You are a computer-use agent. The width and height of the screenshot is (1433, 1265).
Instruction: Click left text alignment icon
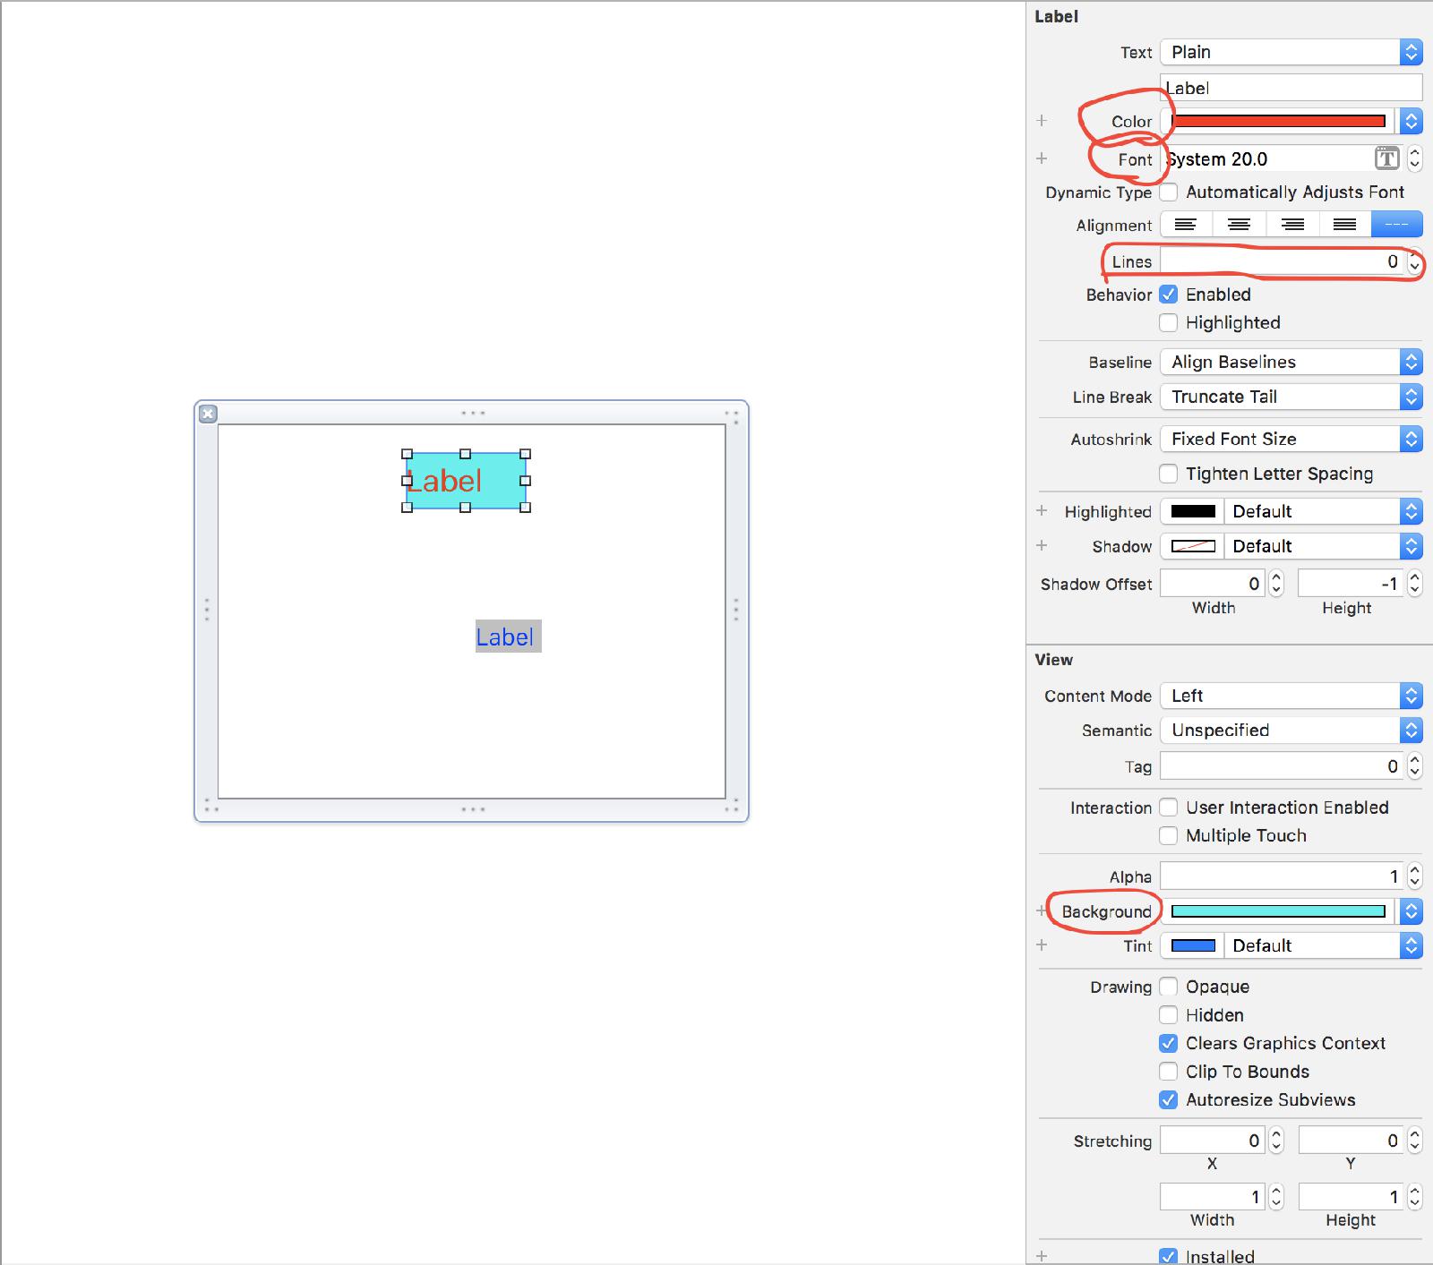tap(1186, 225)
